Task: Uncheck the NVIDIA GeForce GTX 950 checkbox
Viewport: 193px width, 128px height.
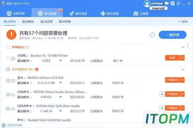Action: pos(8,81)
